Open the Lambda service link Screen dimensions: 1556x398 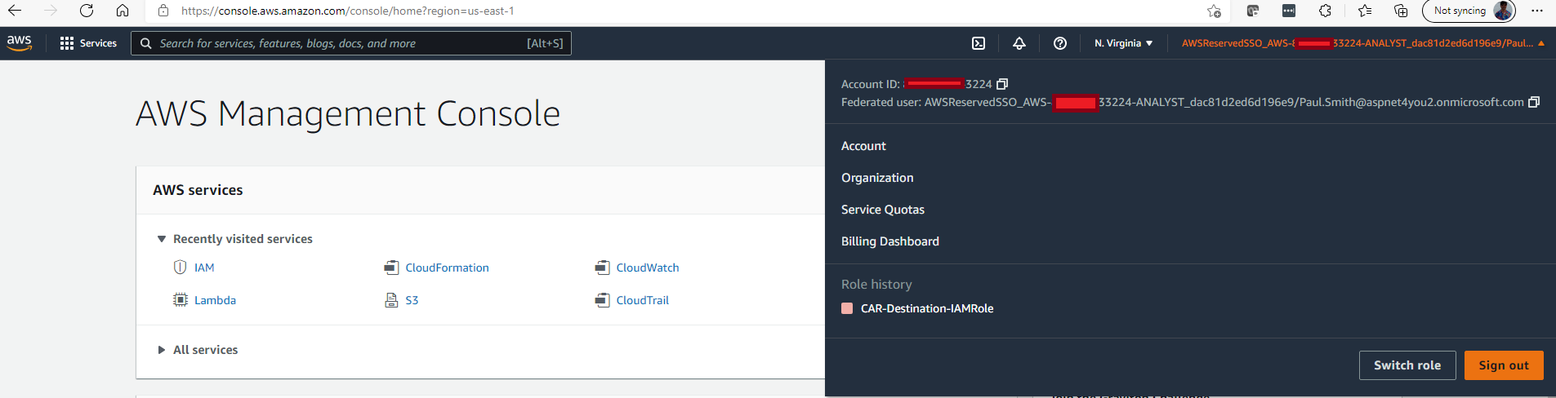click(215, 300)
